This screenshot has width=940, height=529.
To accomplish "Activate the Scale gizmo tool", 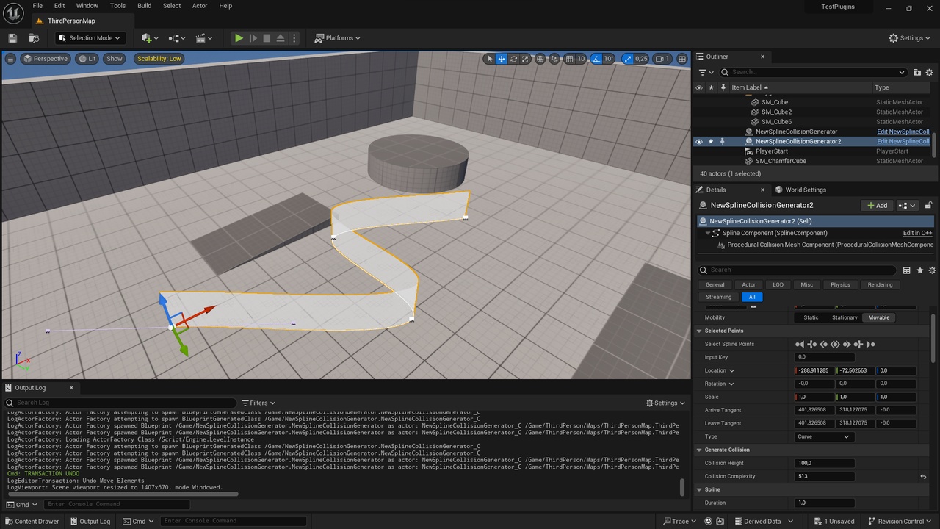I will [526, 59].
